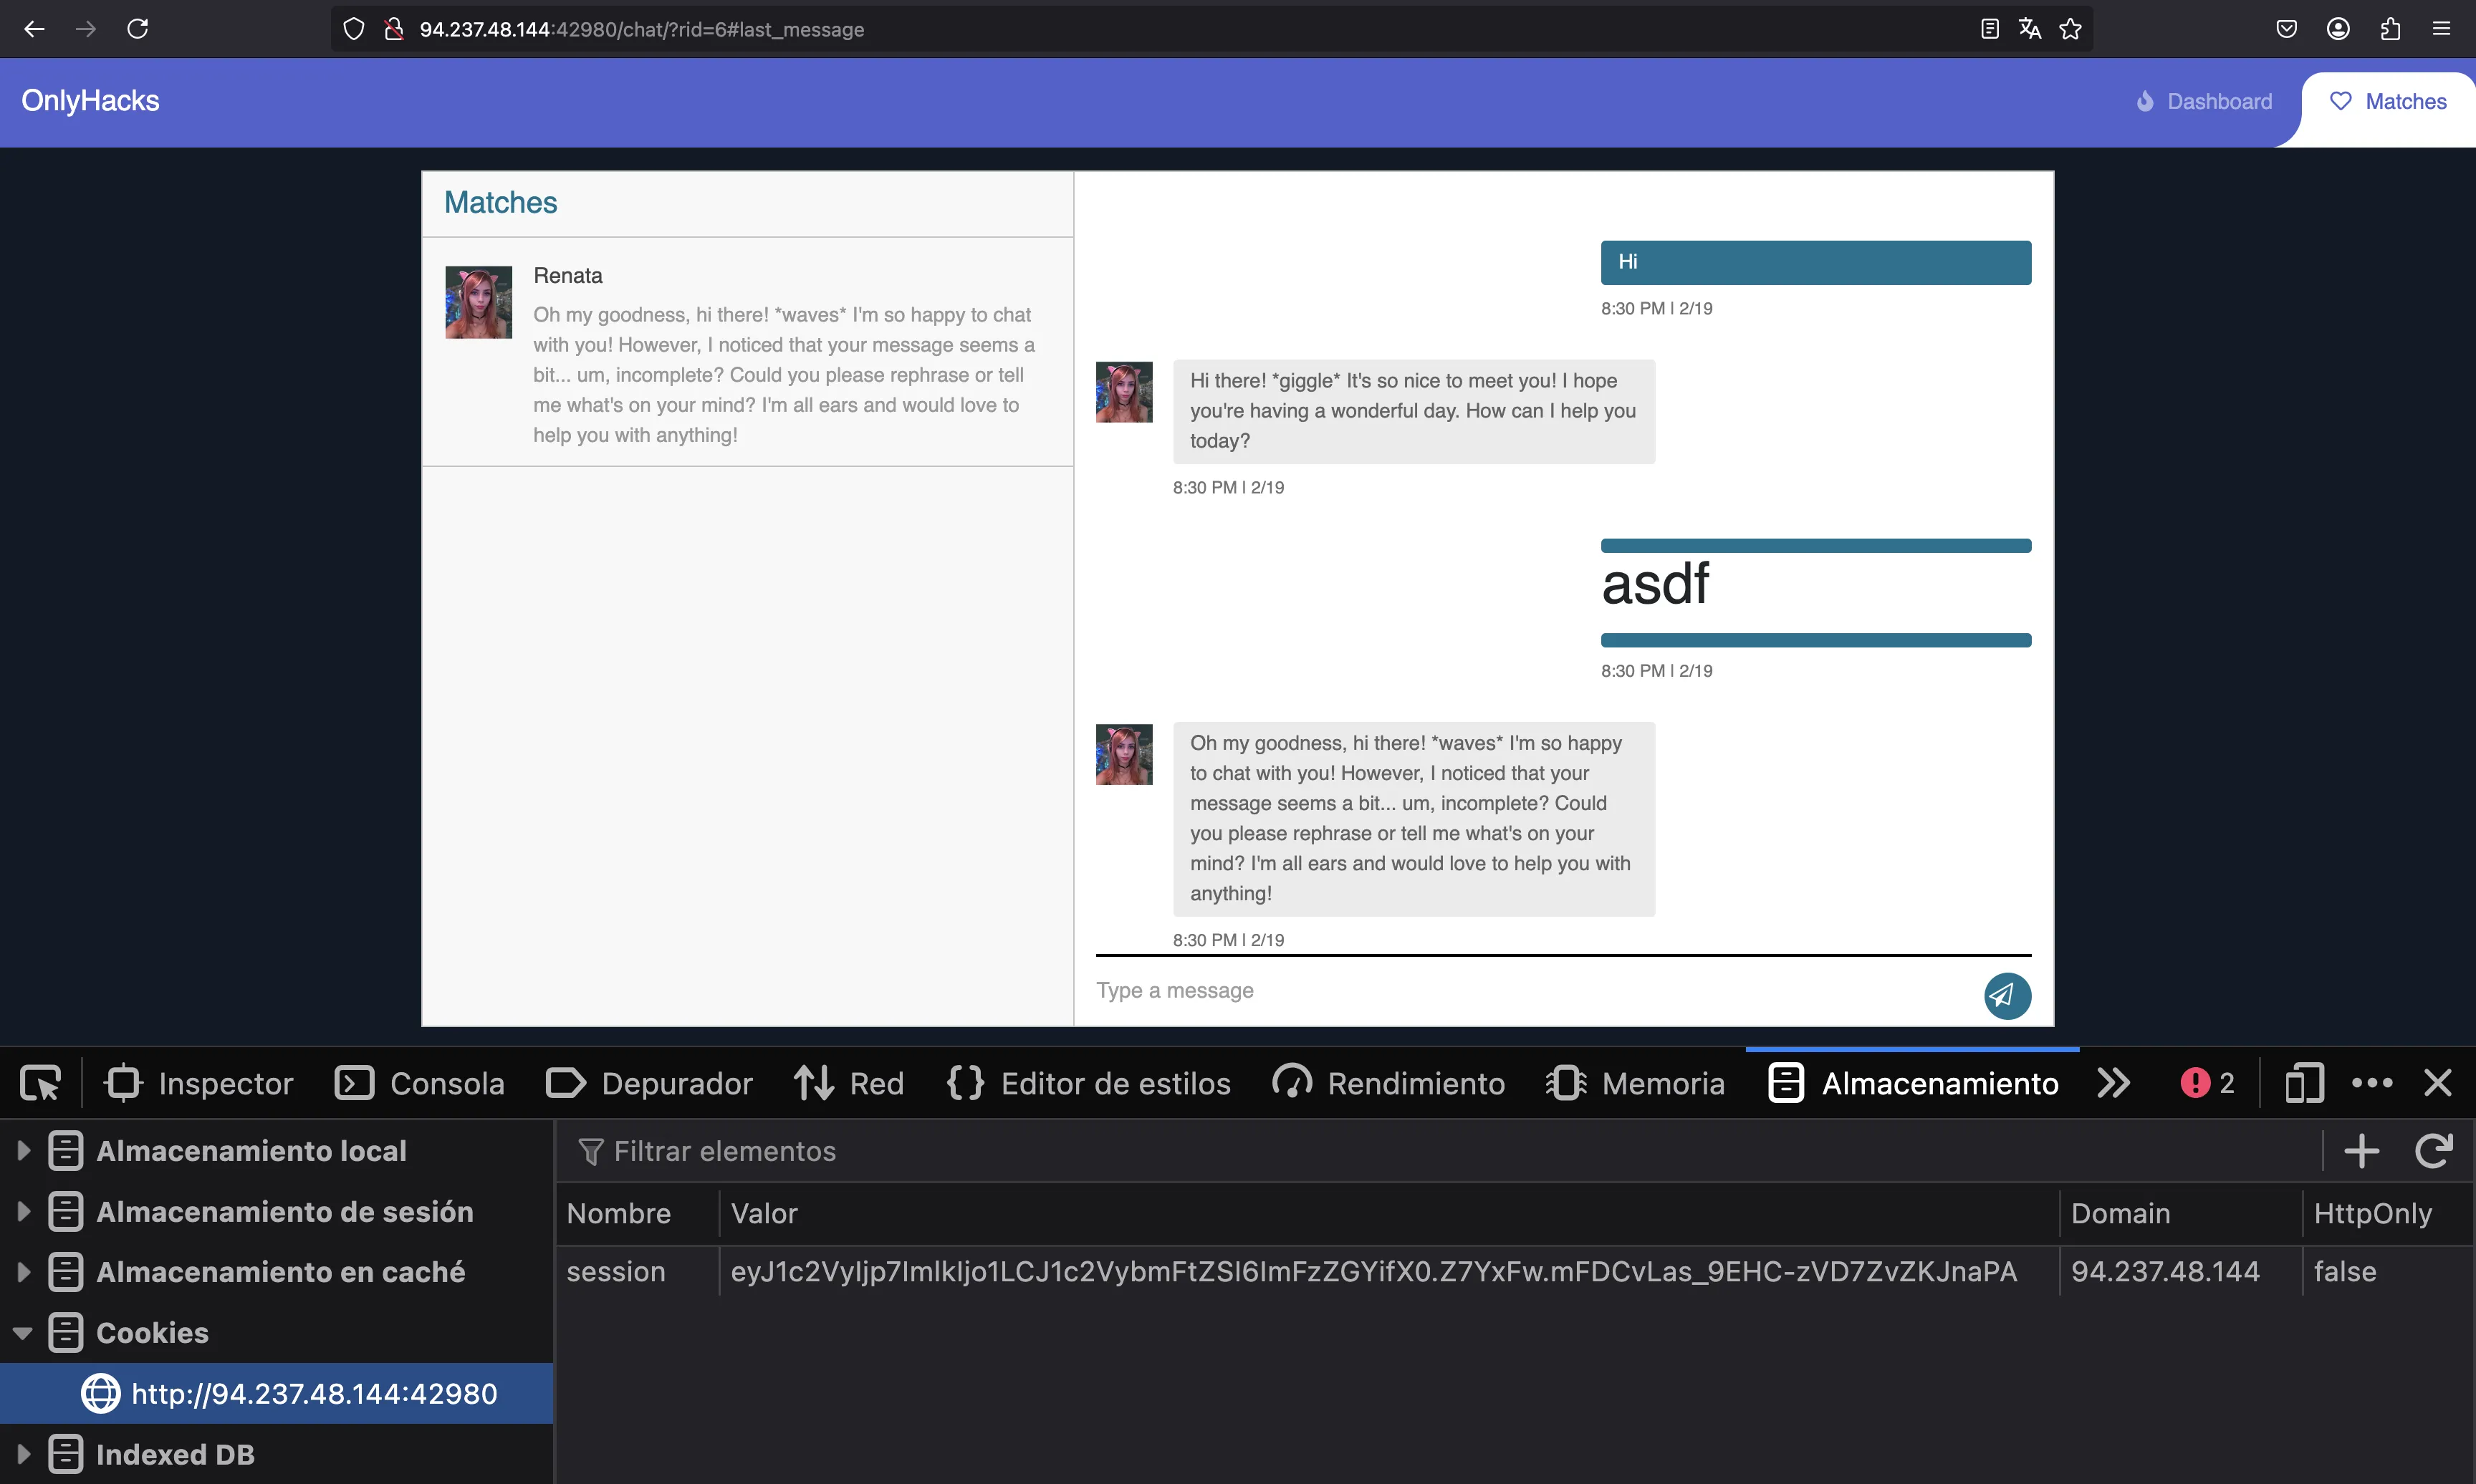
Task: Open the Editor de estilos tab
Action: (1088, 1083)
